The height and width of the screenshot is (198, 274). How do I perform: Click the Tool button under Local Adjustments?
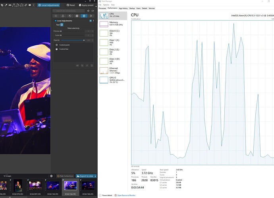click(62, 25)
